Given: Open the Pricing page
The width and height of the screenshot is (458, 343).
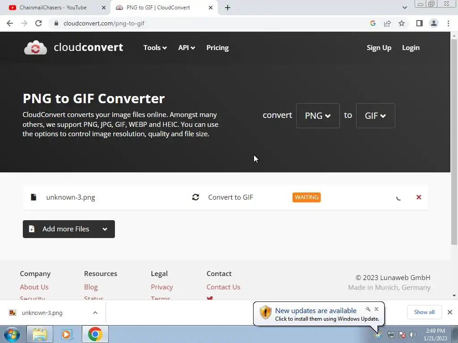Looking at the screenshot, I should (x=217, y=47).
